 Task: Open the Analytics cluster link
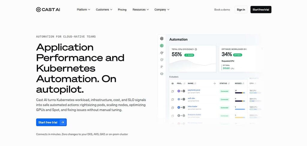194,115
